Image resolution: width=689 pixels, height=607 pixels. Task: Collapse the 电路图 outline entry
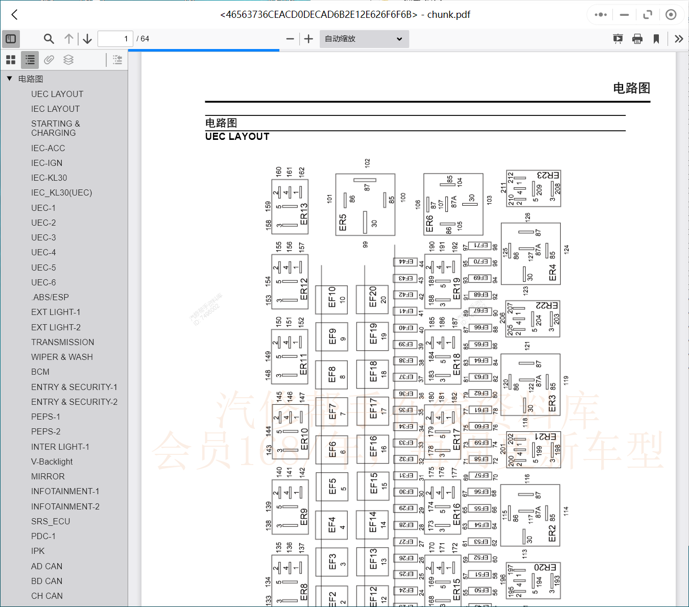click(9, 78)
